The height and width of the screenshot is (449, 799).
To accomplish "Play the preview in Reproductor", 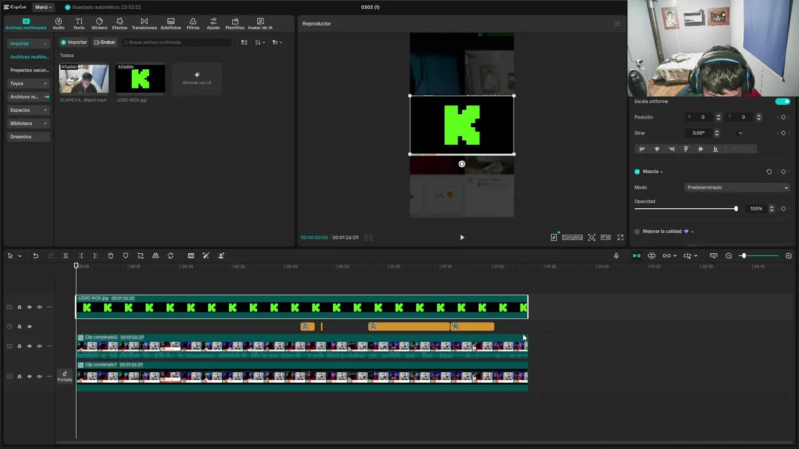I will coord(462,238).
